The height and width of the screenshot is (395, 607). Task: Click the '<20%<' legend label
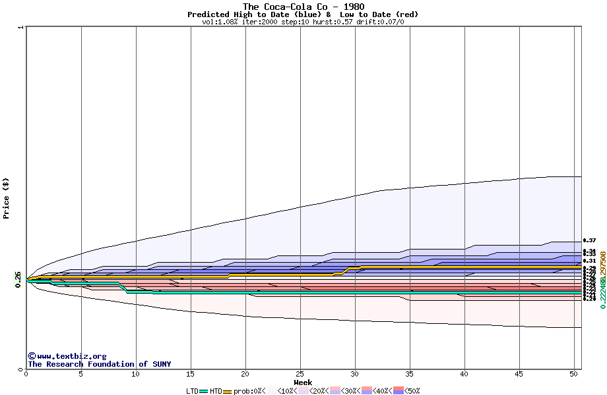tap(319, 391)
